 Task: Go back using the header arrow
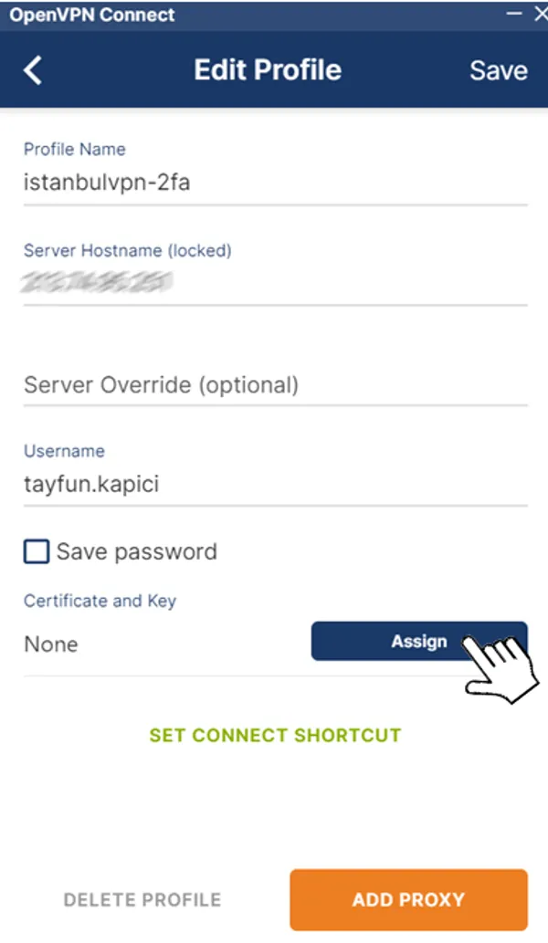33,70
